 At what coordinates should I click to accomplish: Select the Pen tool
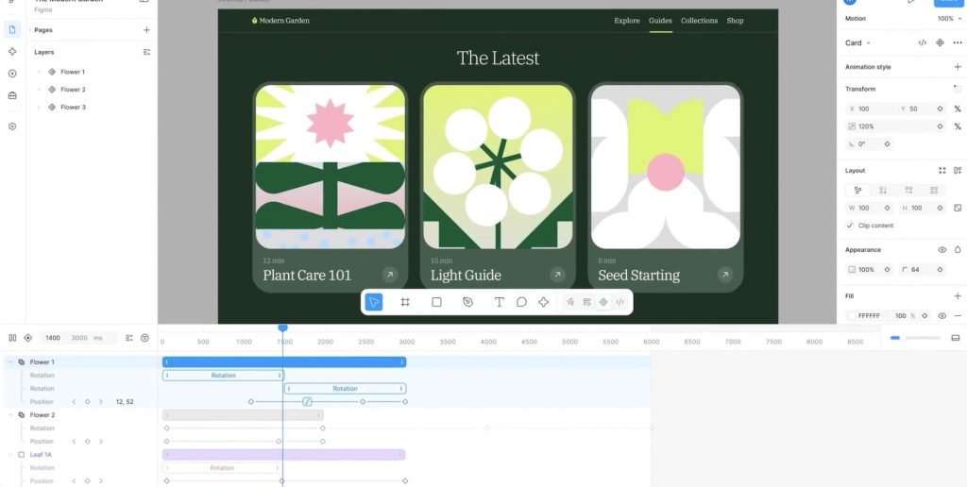[x=467, y=302]
